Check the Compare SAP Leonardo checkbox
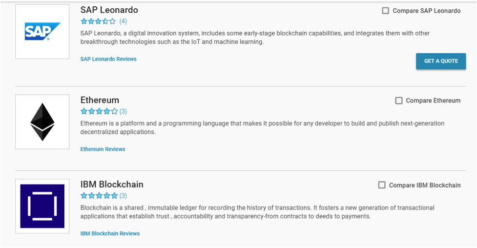Screen dimensions: 477x248 coord(385,11)
